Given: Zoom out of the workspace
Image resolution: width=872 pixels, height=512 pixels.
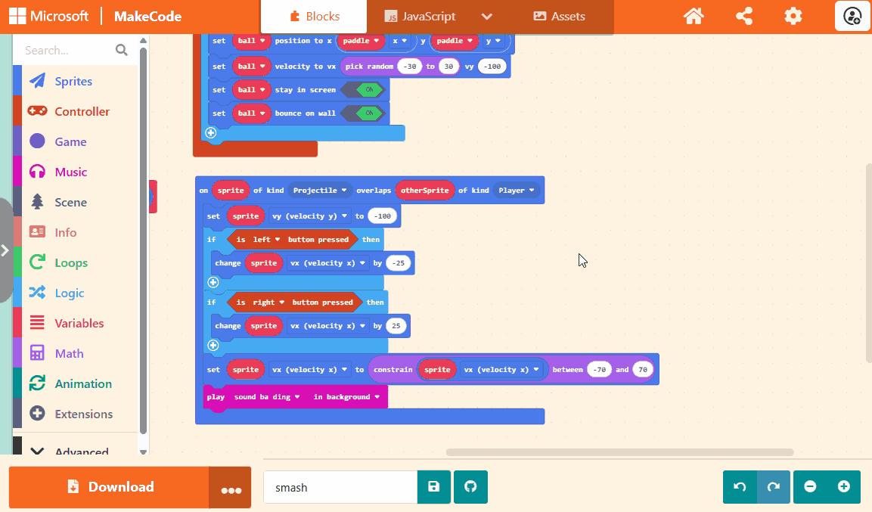Looking at the screenshot, I should (x=810, y=487).
